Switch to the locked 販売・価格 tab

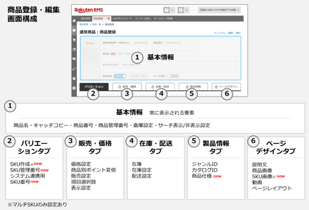coord(127,87)
